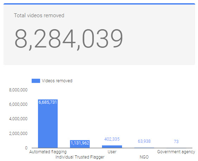Select the Government agency axis label
This screenshot has width=198, height=161.
pyautogui.click(x=176, y=152)
